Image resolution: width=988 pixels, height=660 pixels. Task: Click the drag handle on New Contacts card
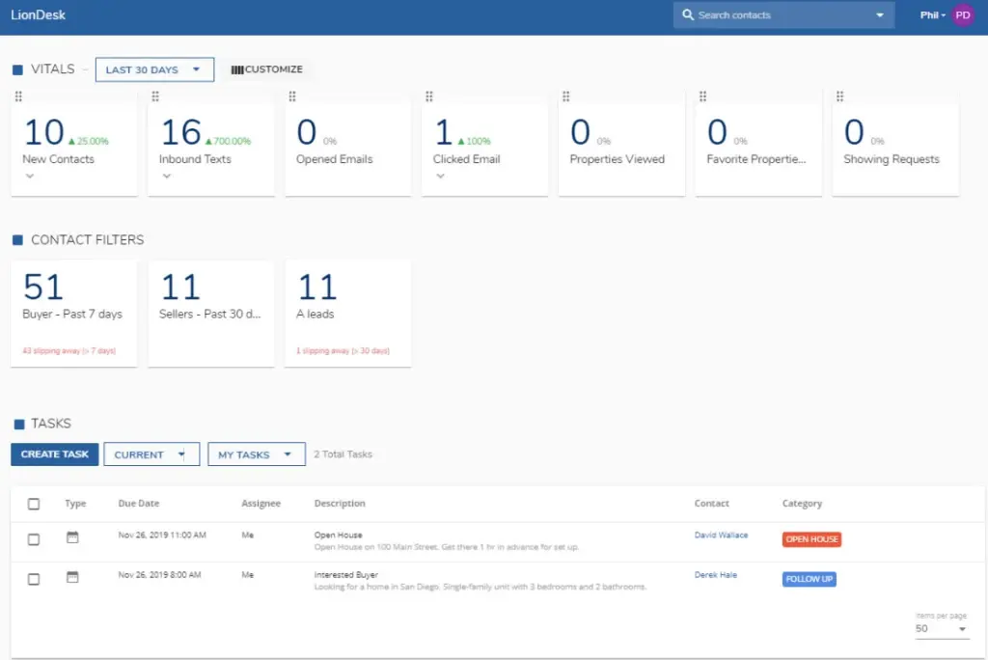(18, 96)
